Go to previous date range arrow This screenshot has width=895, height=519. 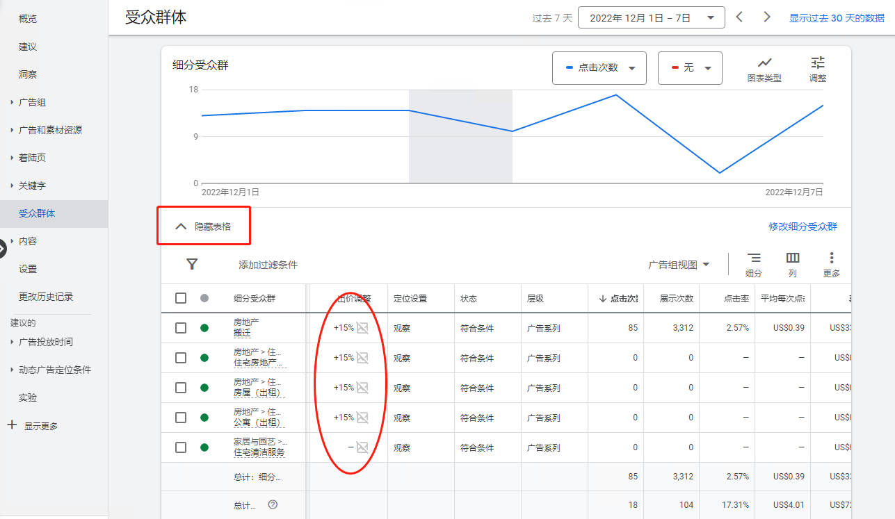tap(739, 17)
